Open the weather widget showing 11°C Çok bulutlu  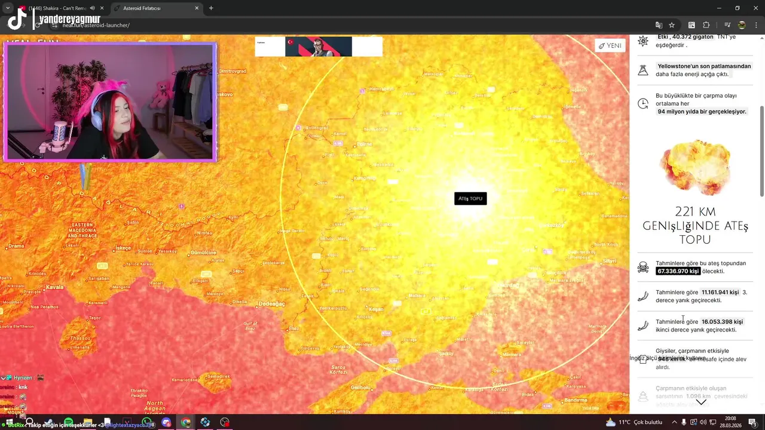[634, 422]
